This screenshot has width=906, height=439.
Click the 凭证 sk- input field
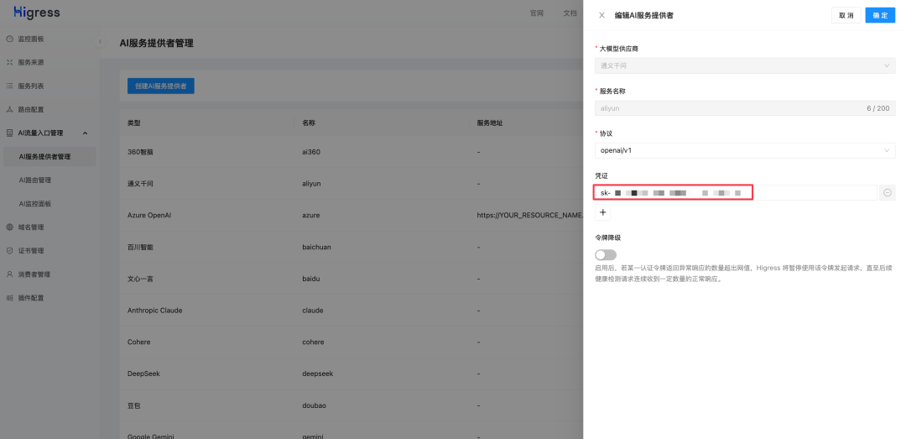(x=736, y=192)
